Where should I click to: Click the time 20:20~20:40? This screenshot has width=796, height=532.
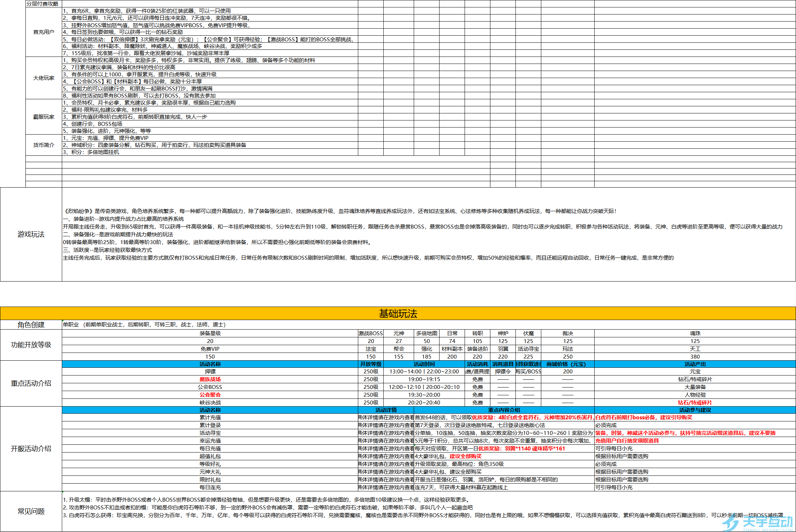coord(424,403)
